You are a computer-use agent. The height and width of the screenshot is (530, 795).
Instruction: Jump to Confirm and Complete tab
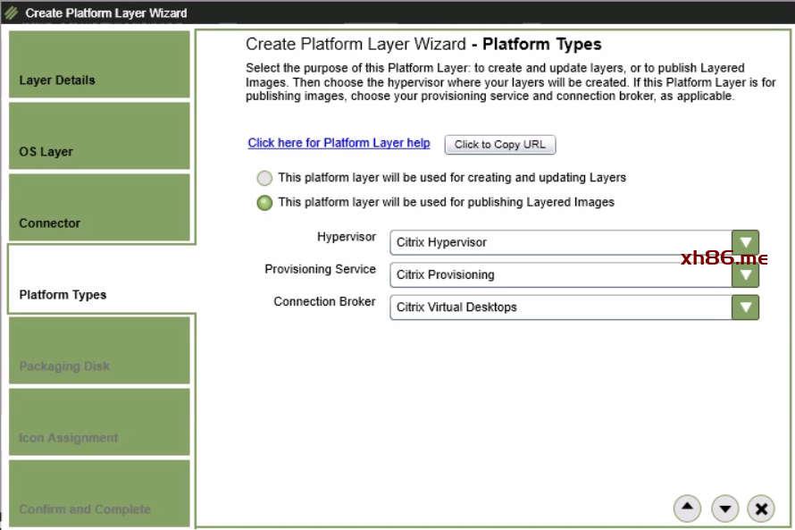pyautogui.click(x=99, y=493)
